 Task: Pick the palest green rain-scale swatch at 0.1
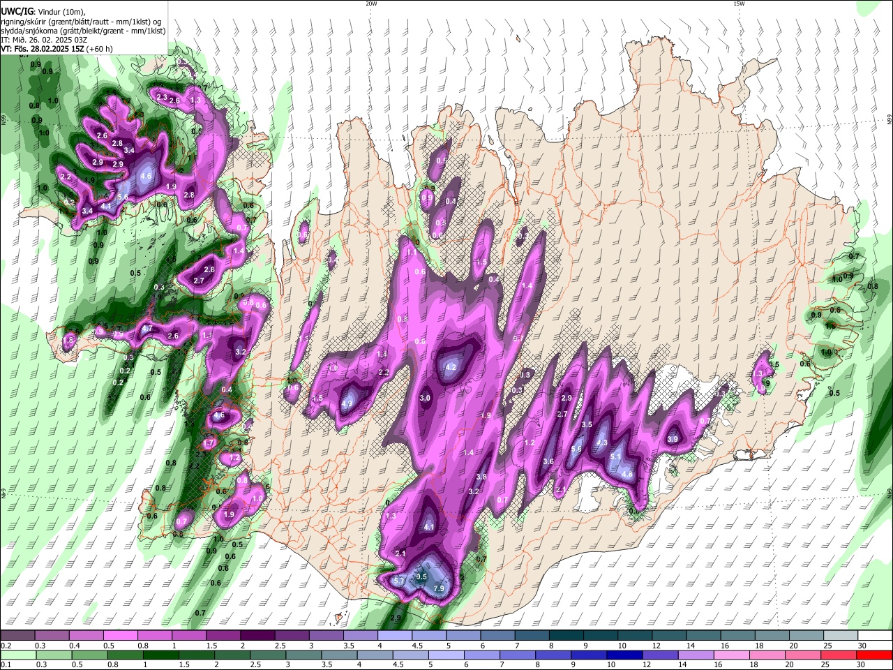click(x=19, y=655)
